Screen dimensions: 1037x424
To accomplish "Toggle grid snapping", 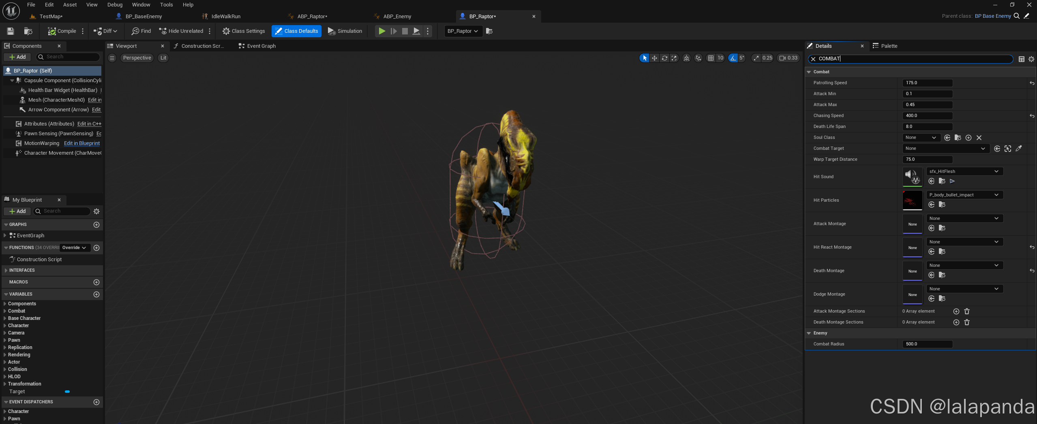I will pyautogui.click(x=711, y=58).
